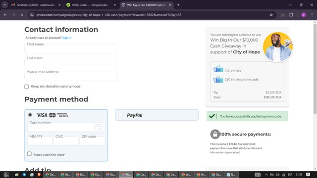Click the secure payments lock icon
Image resolution: width=317 pixels, height=178 pixels.
coord(215,134)
